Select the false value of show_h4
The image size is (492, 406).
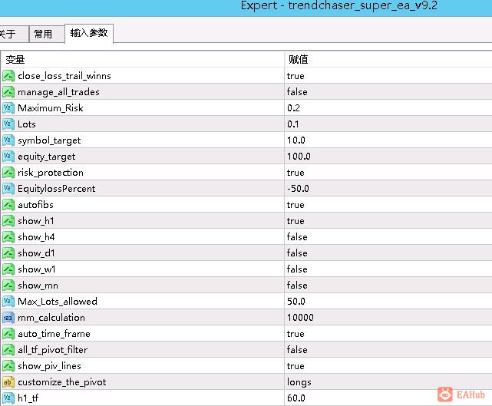(297, 237)
